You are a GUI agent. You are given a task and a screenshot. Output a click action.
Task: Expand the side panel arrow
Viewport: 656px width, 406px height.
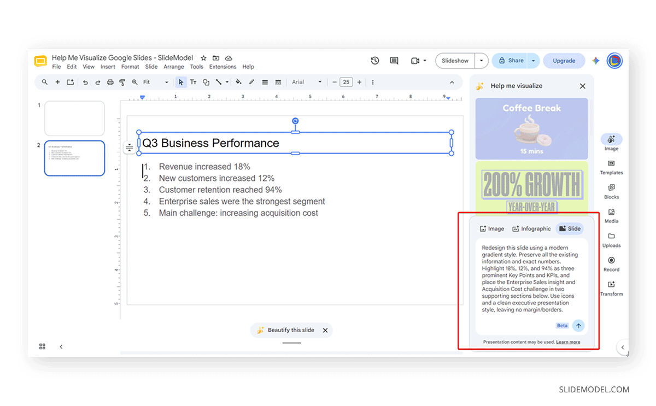pos(622,347)
